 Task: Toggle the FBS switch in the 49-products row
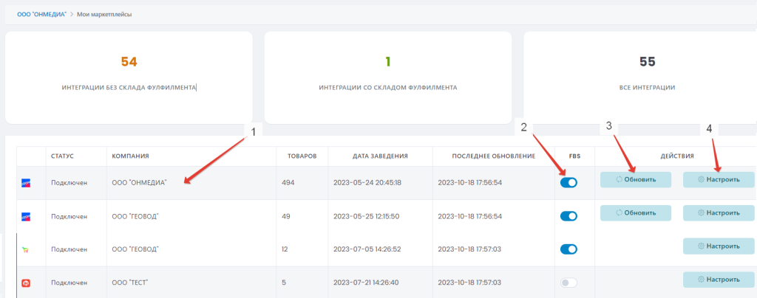[x=568, y=216]
